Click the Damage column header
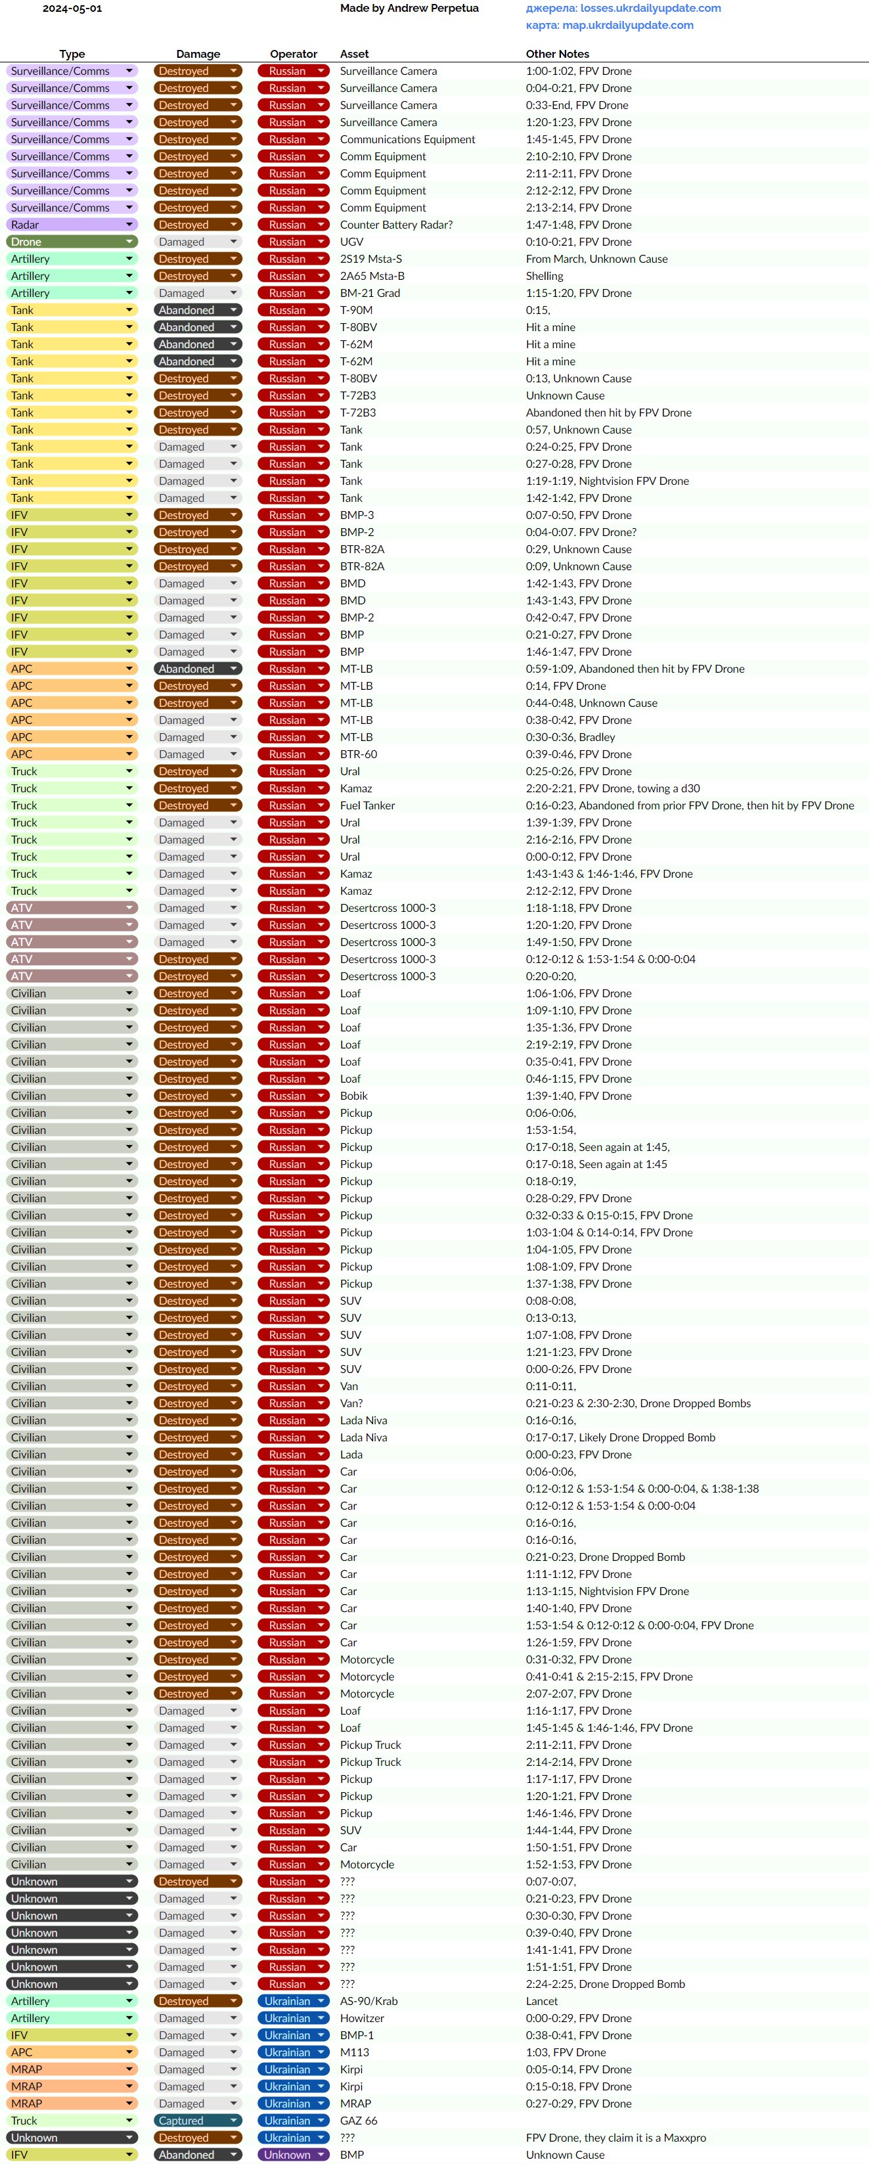This screenshot has width=869, height=2164. tap(198, 54)
